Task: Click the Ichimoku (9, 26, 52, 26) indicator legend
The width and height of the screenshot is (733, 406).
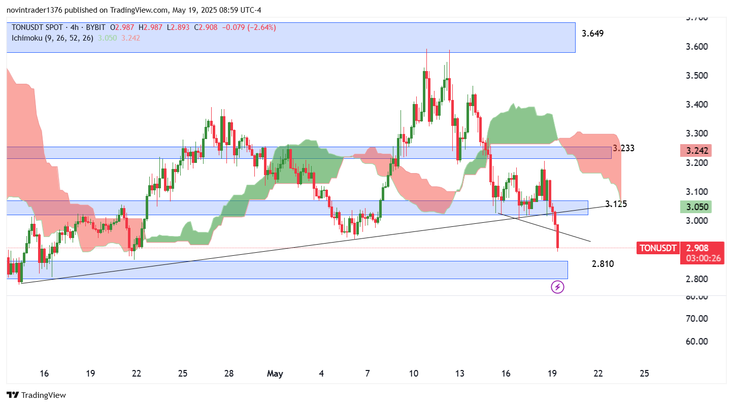Action: [52, 38]
